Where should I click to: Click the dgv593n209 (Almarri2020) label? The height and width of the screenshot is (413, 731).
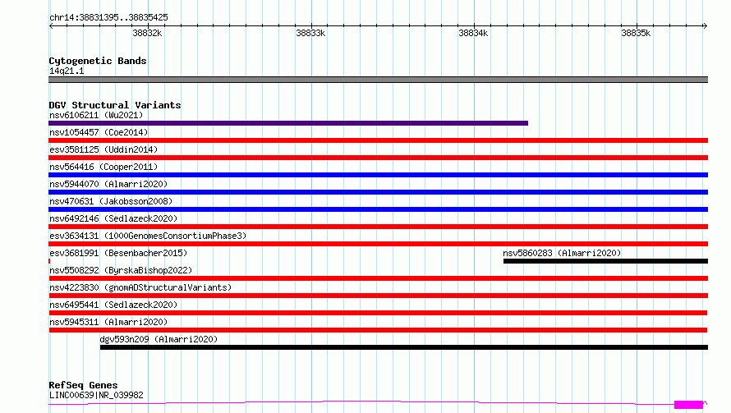pyautogui.click(x=159, y=339)
